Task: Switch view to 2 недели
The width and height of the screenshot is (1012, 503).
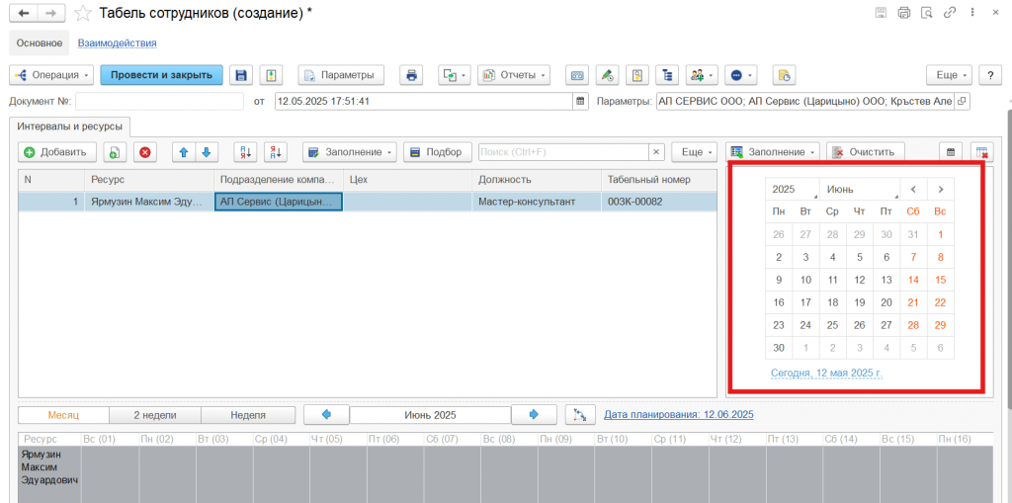Action: [x=154, y=415]
